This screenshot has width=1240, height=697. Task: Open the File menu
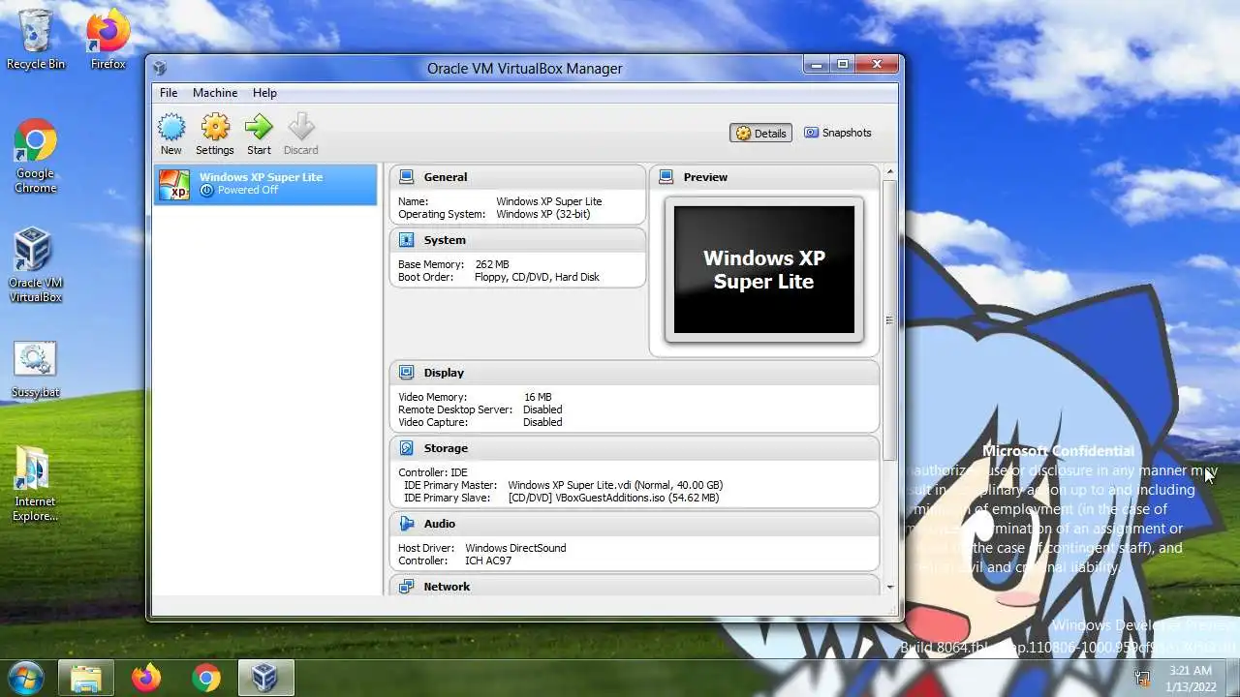tap(169, 93)
